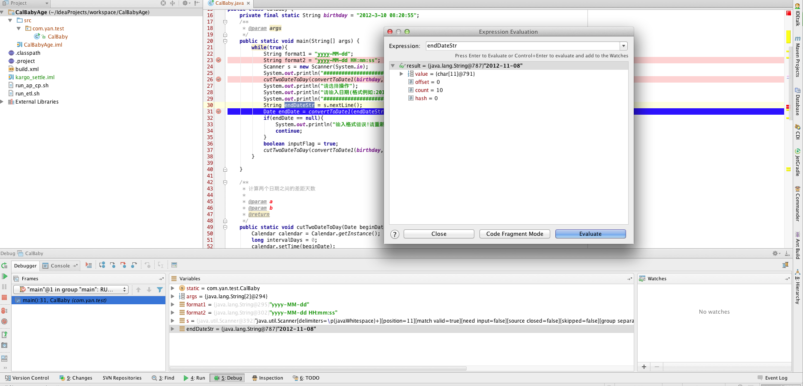Click the Code Fragment Mode button
This screenshot has height=386, width=803.
[514, 234]
